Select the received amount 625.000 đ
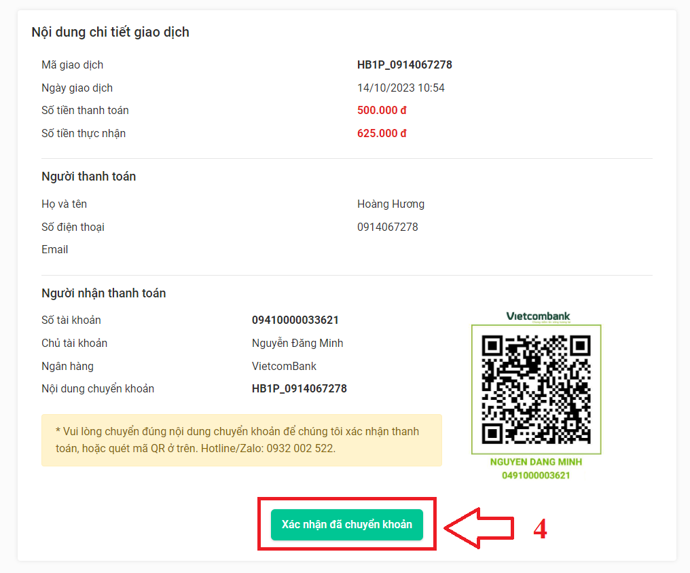Image resolution: width=690 pixels, height=573 pixels. (382, 133)
